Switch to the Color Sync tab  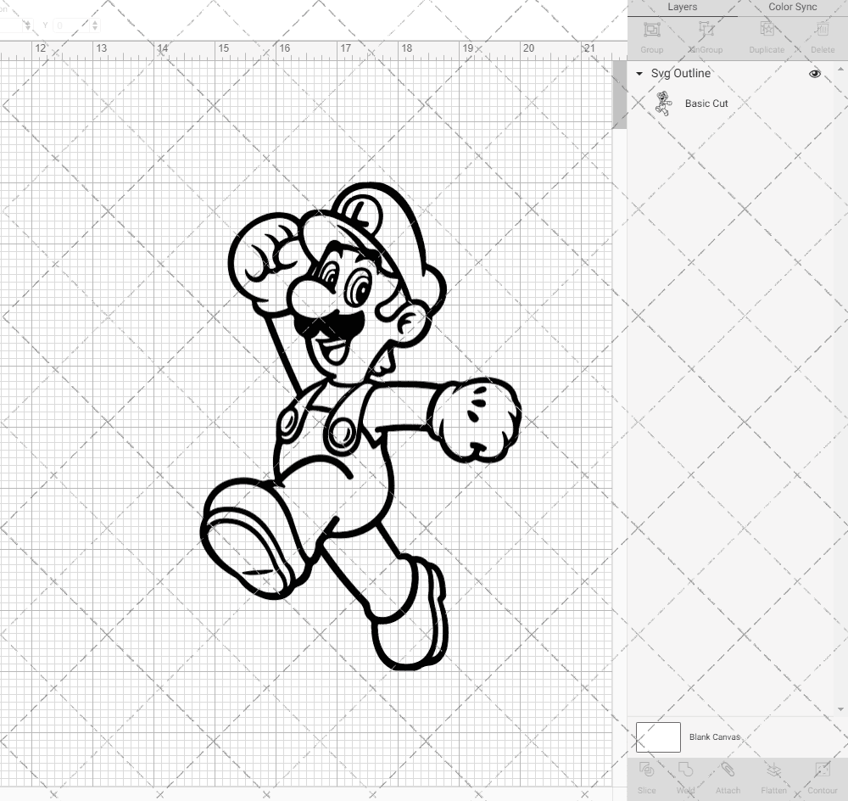792,7
